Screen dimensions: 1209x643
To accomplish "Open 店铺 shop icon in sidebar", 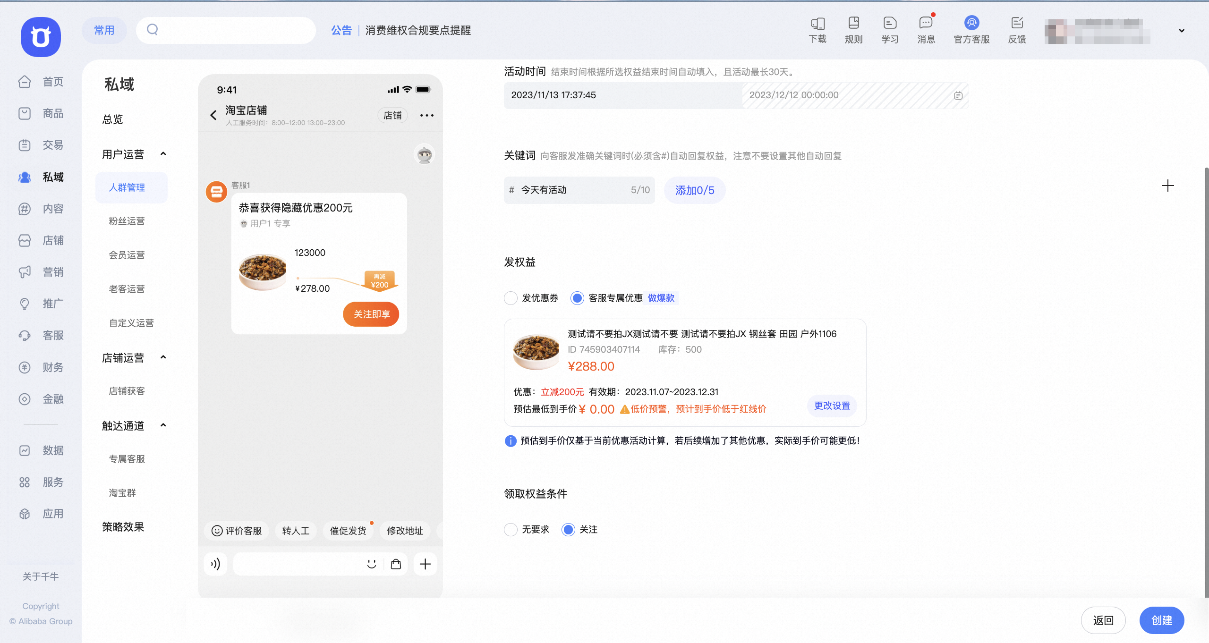I will pos(25,240).
